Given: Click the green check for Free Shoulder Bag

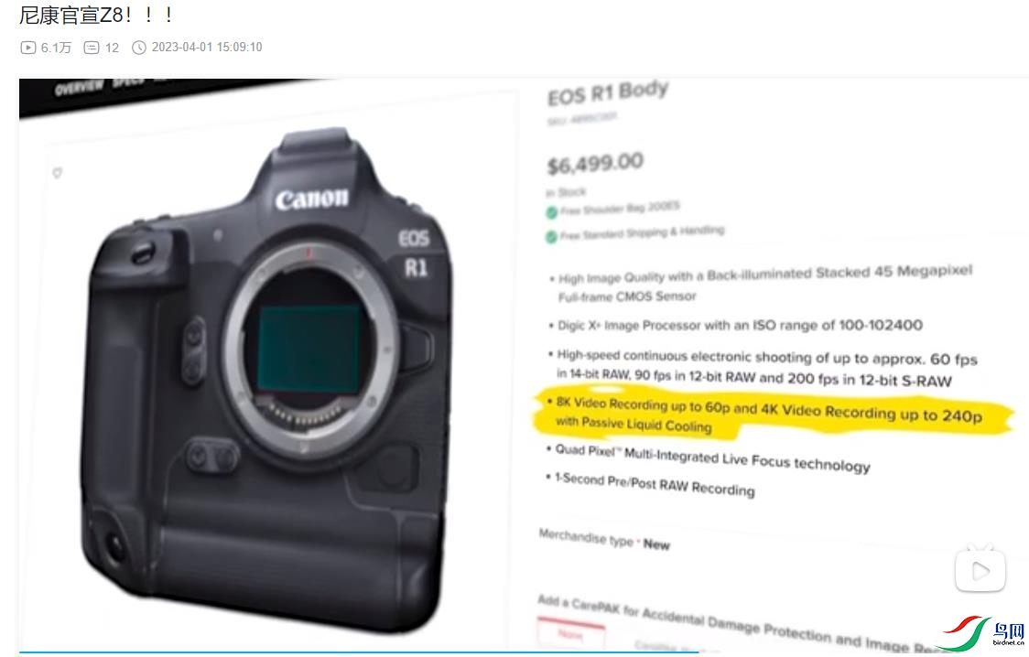Looking at the screenshot, I should [x=552, y=211].
